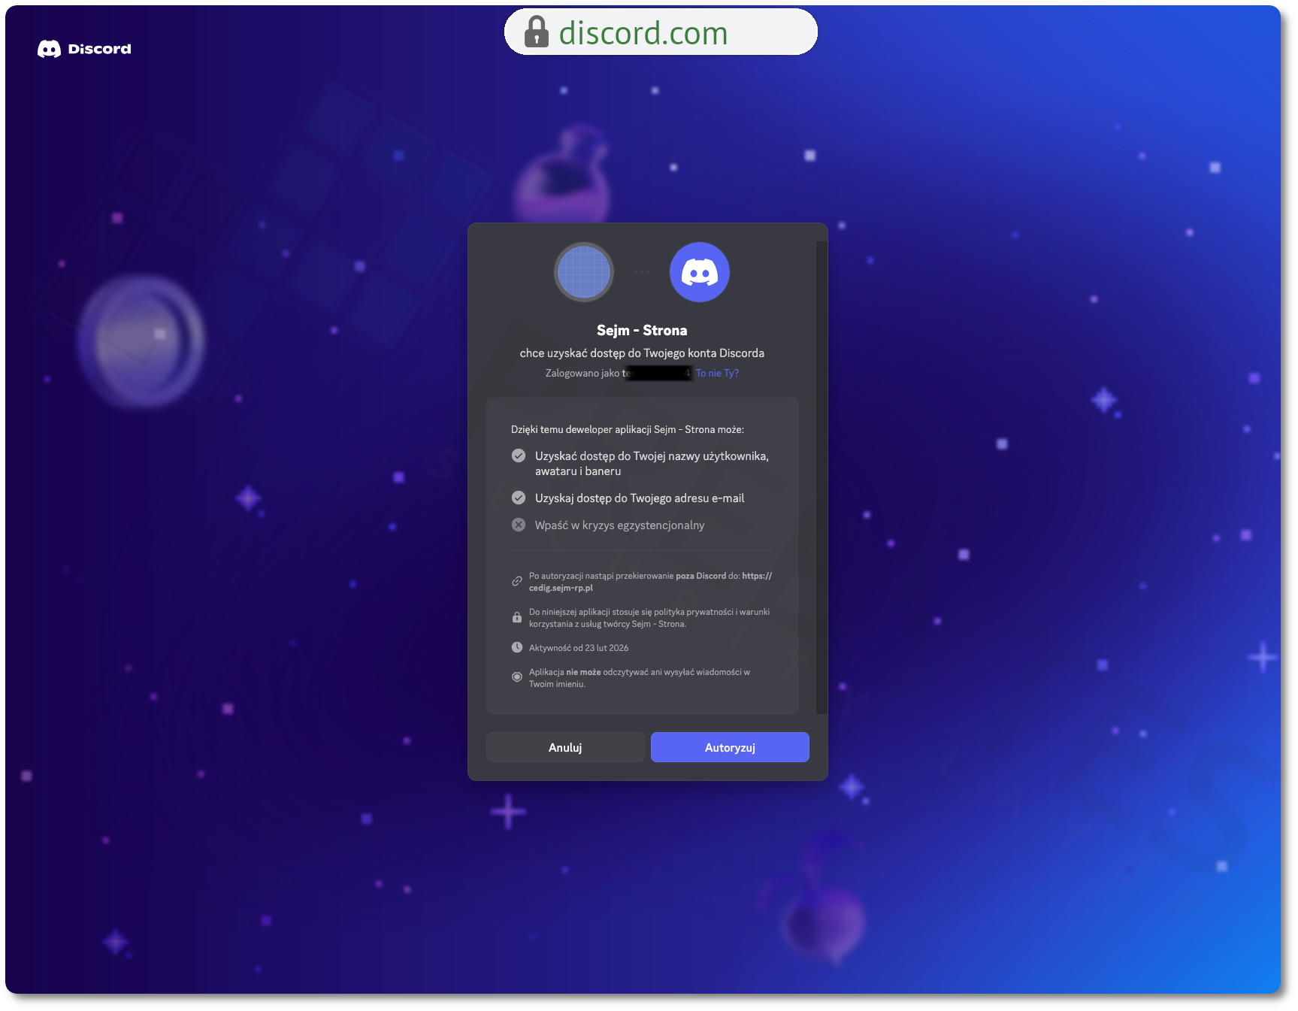
Task: Click the Sejm - Strona title heading
Action: coord(641,329)
